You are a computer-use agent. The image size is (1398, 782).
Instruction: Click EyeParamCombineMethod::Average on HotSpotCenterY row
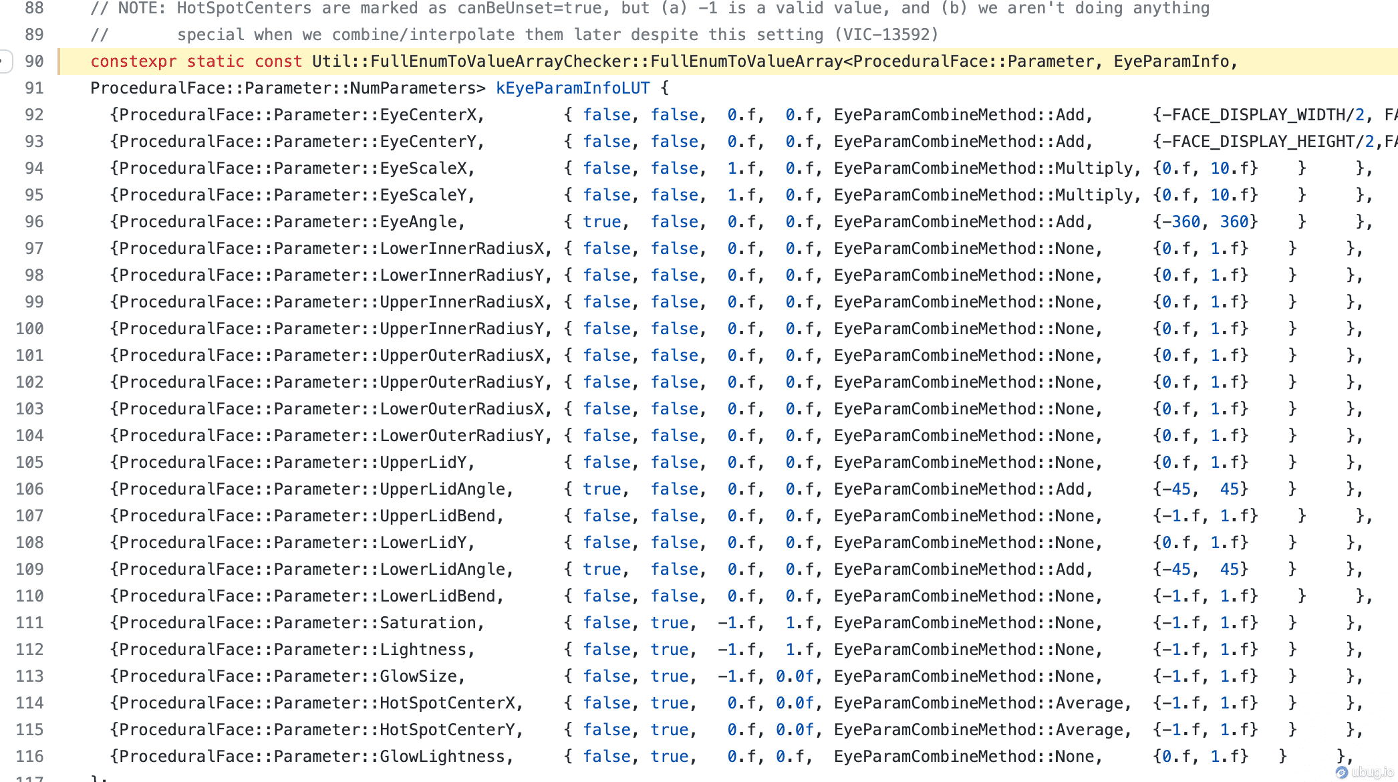978,730
